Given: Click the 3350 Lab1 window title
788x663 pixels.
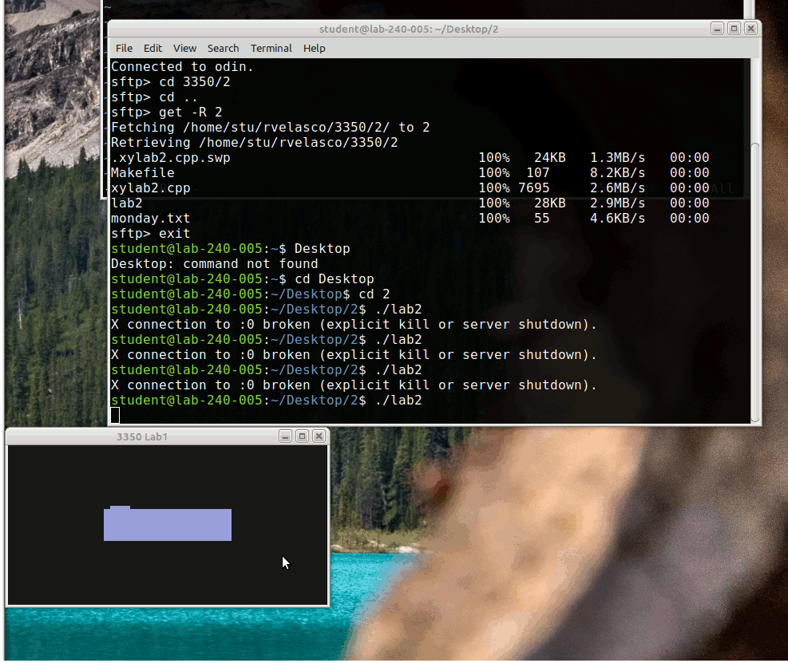Looking at the screenshot, I should coord(142,437).
